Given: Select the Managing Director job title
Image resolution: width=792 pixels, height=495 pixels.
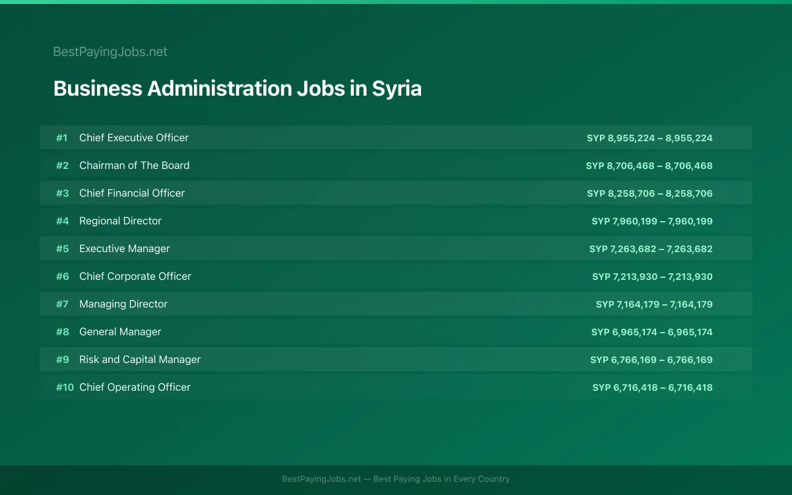Looking at the screenshot, I should click(123, 304).
